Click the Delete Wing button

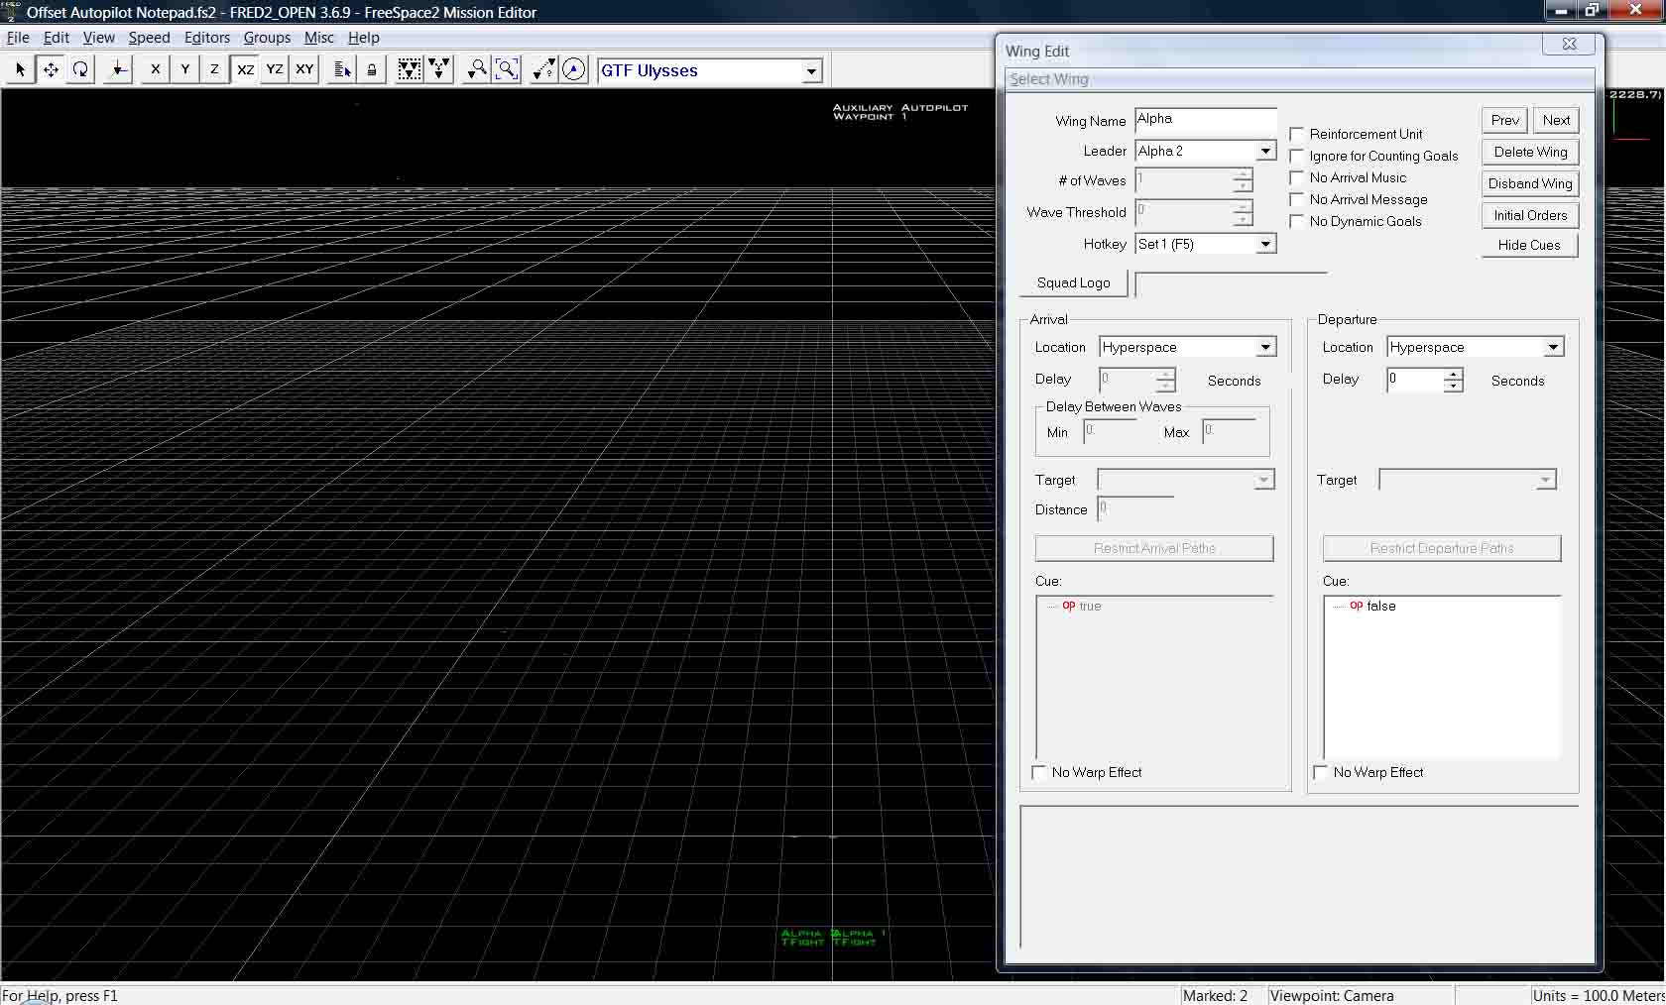click(x=1530, y=152)
